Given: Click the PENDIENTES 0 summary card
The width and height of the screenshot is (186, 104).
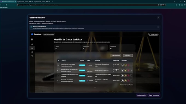Looking at the screenshot, I should point(95,48).
